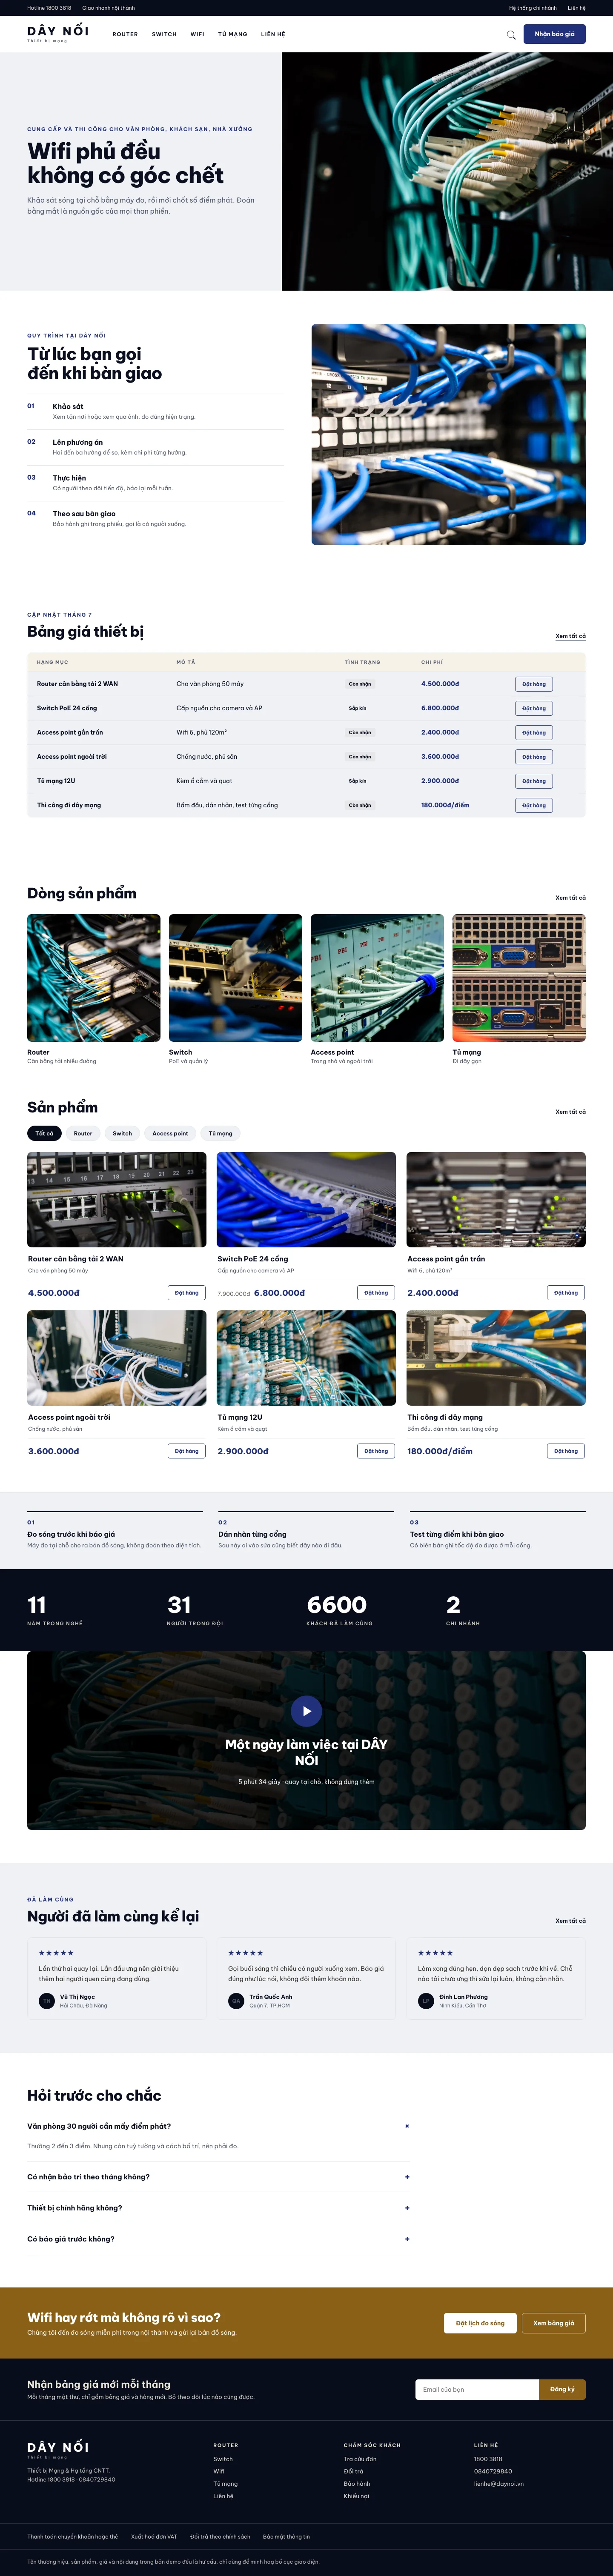Screen dimensions: 613x2576
Task: Click Đặt hàng on the 3.600.000đ product card
Action: (x=186, y=1451)
